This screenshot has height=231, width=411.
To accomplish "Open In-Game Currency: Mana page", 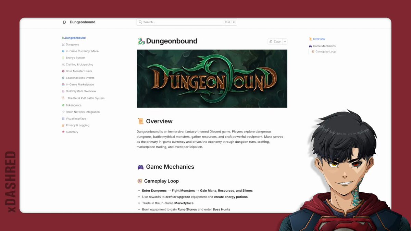I will (x=82, y=51).
